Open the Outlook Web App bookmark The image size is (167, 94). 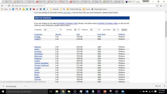[74, 9]
